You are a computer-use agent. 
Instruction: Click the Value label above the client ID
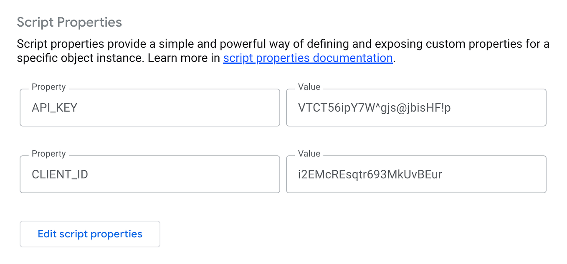pos(309,153)
